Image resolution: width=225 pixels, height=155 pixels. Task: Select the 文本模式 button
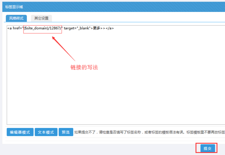click(x=46, y=132)
